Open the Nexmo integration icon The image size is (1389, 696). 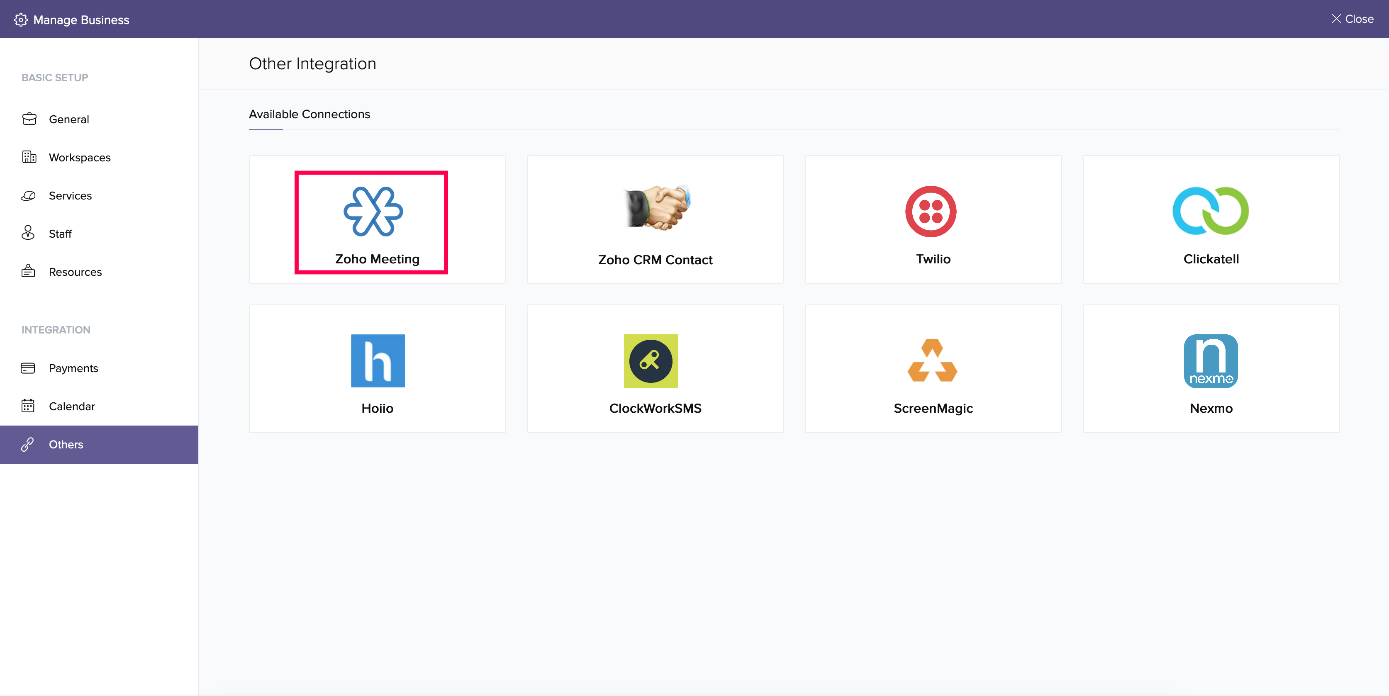(1211, 361)
